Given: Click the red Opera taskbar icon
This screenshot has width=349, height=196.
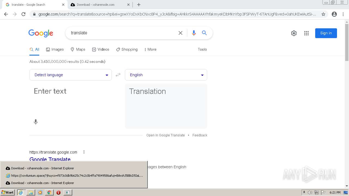Looking at the screenshot, I should [x=58, y=192].
